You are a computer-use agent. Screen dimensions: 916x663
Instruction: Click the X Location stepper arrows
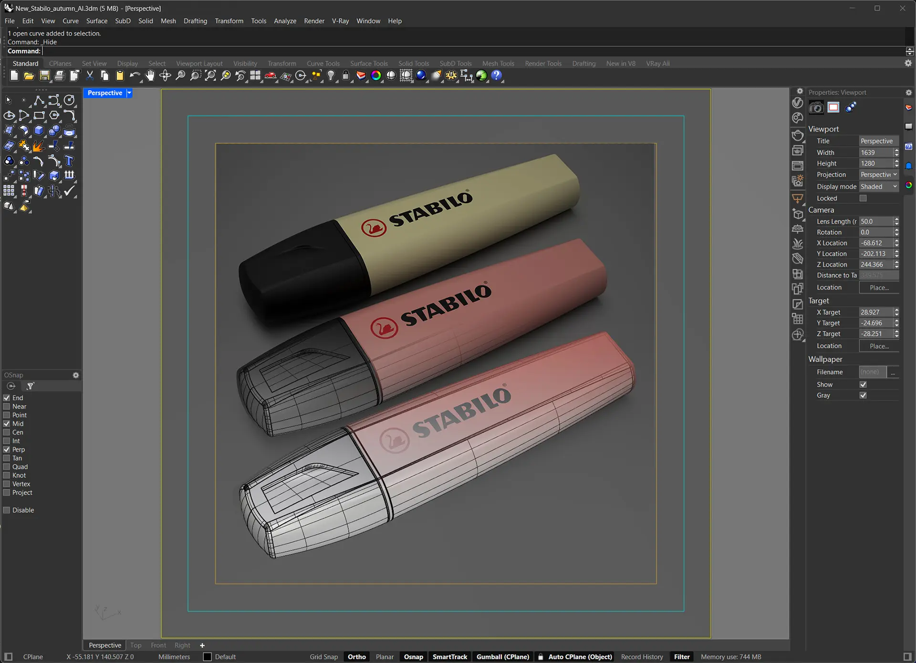pos(896,243)
